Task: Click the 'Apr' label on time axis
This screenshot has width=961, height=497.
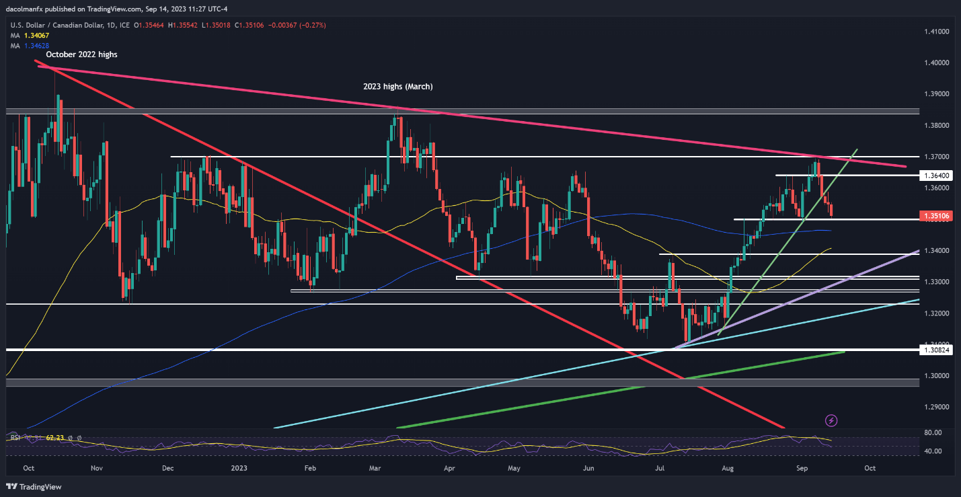Action: (x=450, y=467)
